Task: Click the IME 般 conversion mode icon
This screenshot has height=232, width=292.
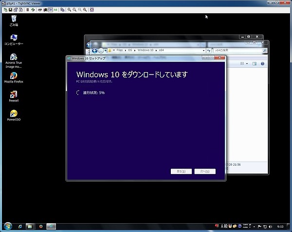Action: point(225,226)
